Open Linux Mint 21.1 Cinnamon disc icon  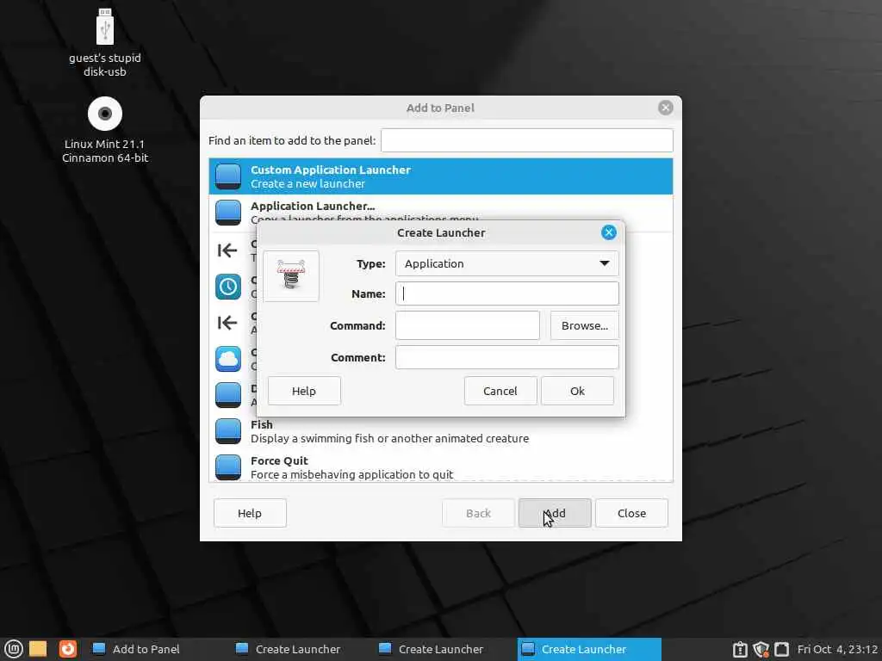(x=104, y=129)
